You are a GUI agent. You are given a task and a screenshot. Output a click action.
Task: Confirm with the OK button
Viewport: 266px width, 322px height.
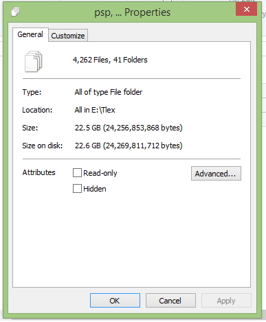click(x=115, y=301)
